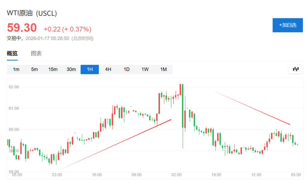Click the tall green candle near 62.00 peak

(183, 105)
